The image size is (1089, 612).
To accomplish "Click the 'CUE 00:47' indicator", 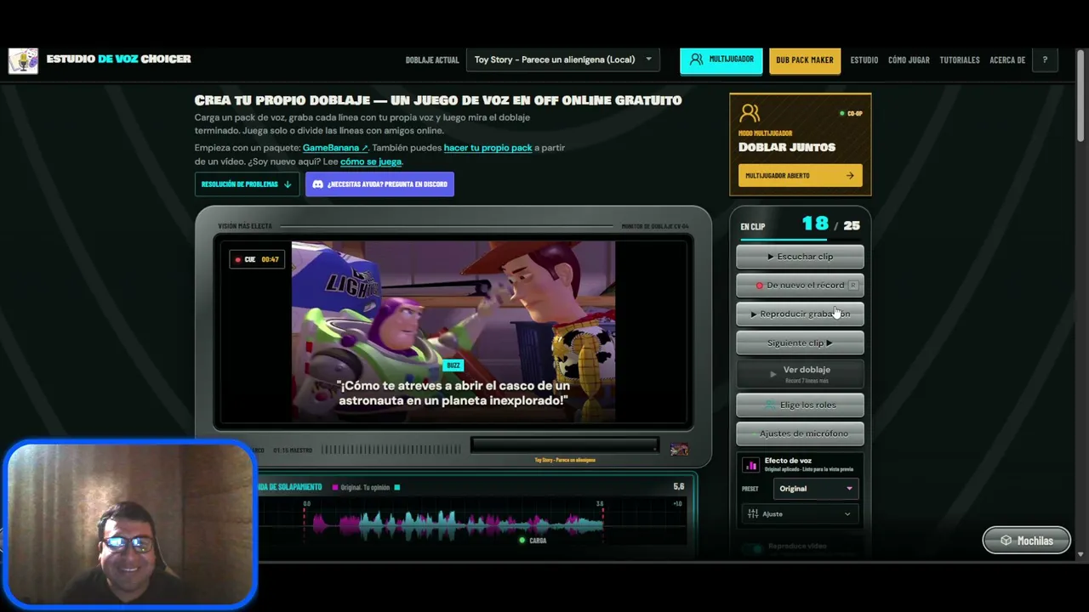I will [257, 259].
